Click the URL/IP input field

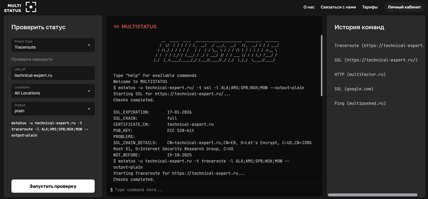pyautogui.click(x=53, y=73)
